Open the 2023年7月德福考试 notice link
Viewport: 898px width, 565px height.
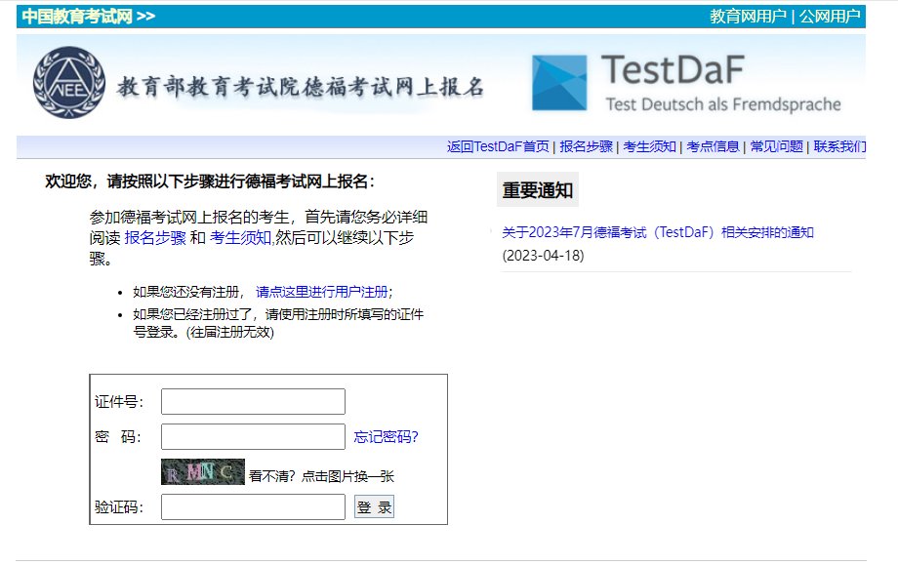click(x=658, y=232)
